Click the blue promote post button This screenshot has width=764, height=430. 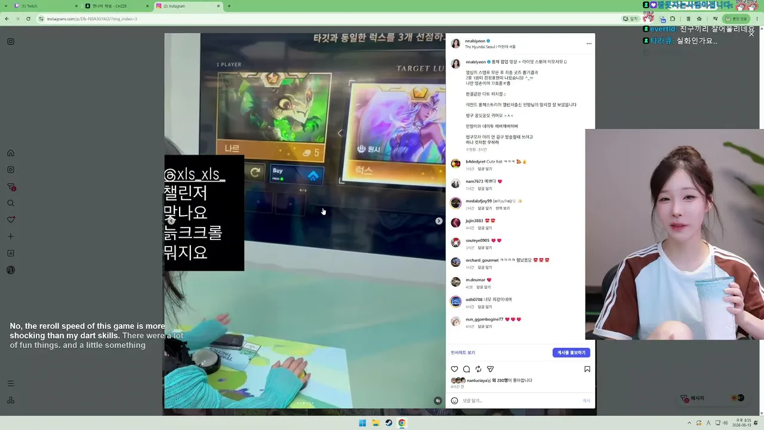[x=571, y=352]
